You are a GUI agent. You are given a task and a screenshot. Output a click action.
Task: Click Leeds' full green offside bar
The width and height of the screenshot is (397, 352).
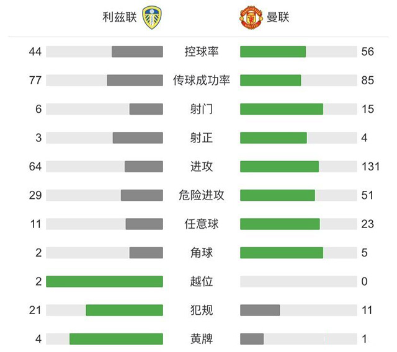click(104, 281)
